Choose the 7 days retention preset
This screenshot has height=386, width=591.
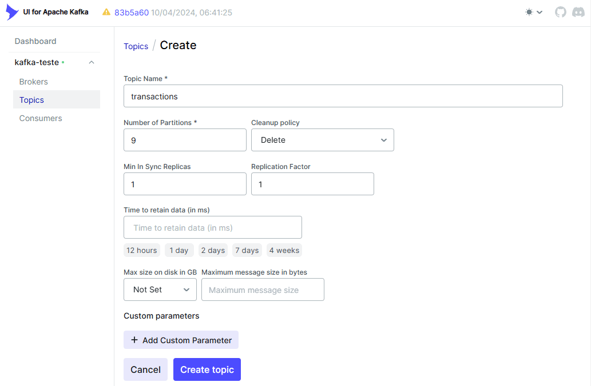click(x=247, y=250)
